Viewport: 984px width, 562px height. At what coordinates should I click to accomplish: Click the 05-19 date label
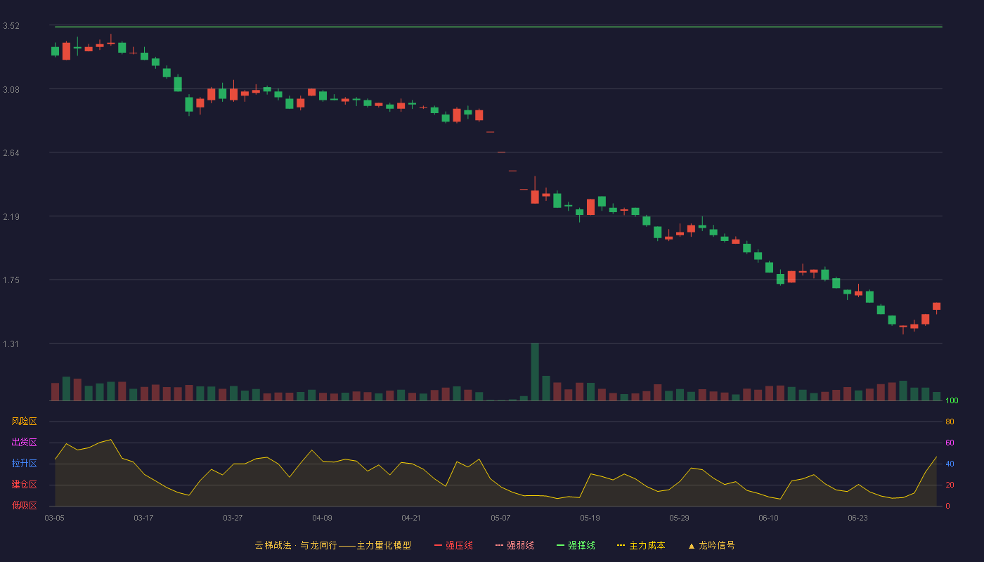point(590,518)
